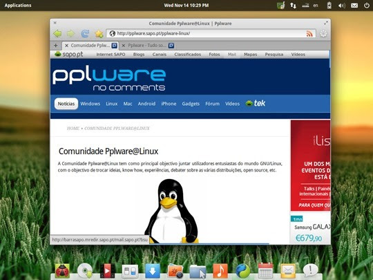The width and height of the screenshot is (373, 280).
Task: Open Canais in the SAPO bar
Action: click(160, 55)
